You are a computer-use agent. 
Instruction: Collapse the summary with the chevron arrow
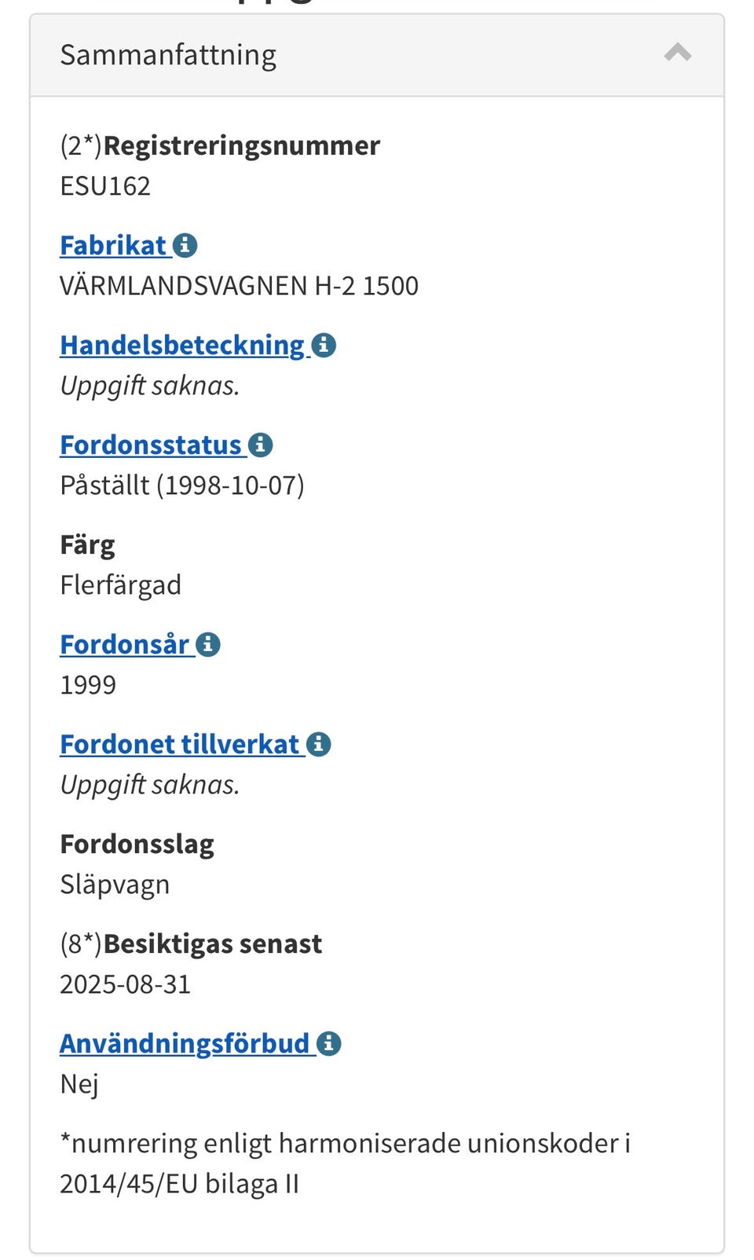pyautogui.click(x=677, y=53)
